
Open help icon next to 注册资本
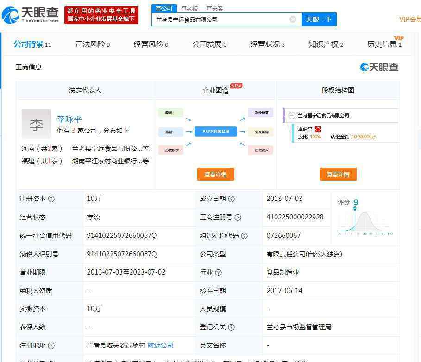51,199
